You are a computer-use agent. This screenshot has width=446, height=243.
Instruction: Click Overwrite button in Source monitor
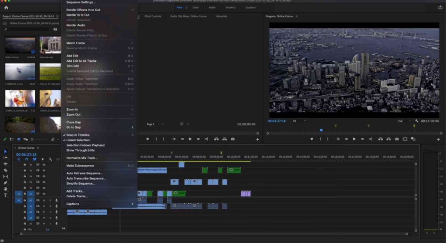[224, 139]
